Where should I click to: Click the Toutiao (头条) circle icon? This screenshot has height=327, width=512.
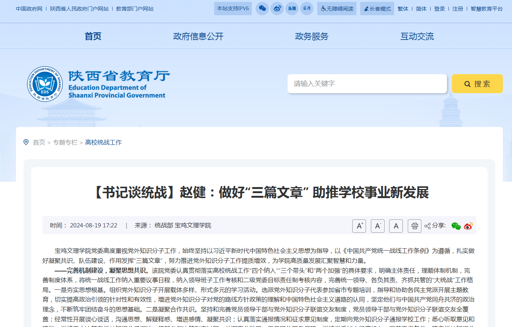tap(292, 9)
